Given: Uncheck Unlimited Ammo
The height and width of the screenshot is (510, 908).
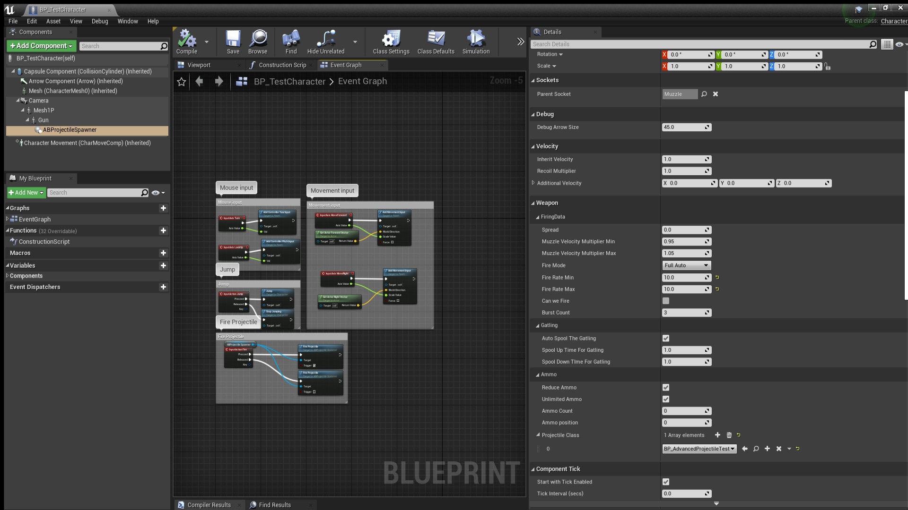Looking at the screenshot, I should coord(666,399).
